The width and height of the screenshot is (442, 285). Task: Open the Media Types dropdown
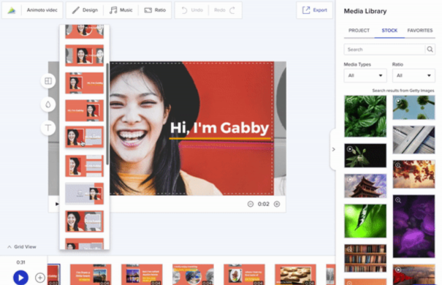tap(365, 75)
